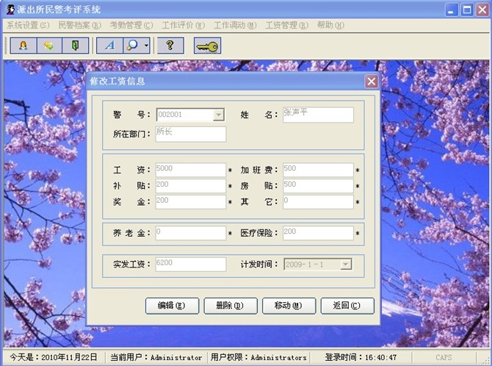Maximize the 派出所民警考评系统 window
The height and width of the screenshot is (366, 492).
[467, 10]
